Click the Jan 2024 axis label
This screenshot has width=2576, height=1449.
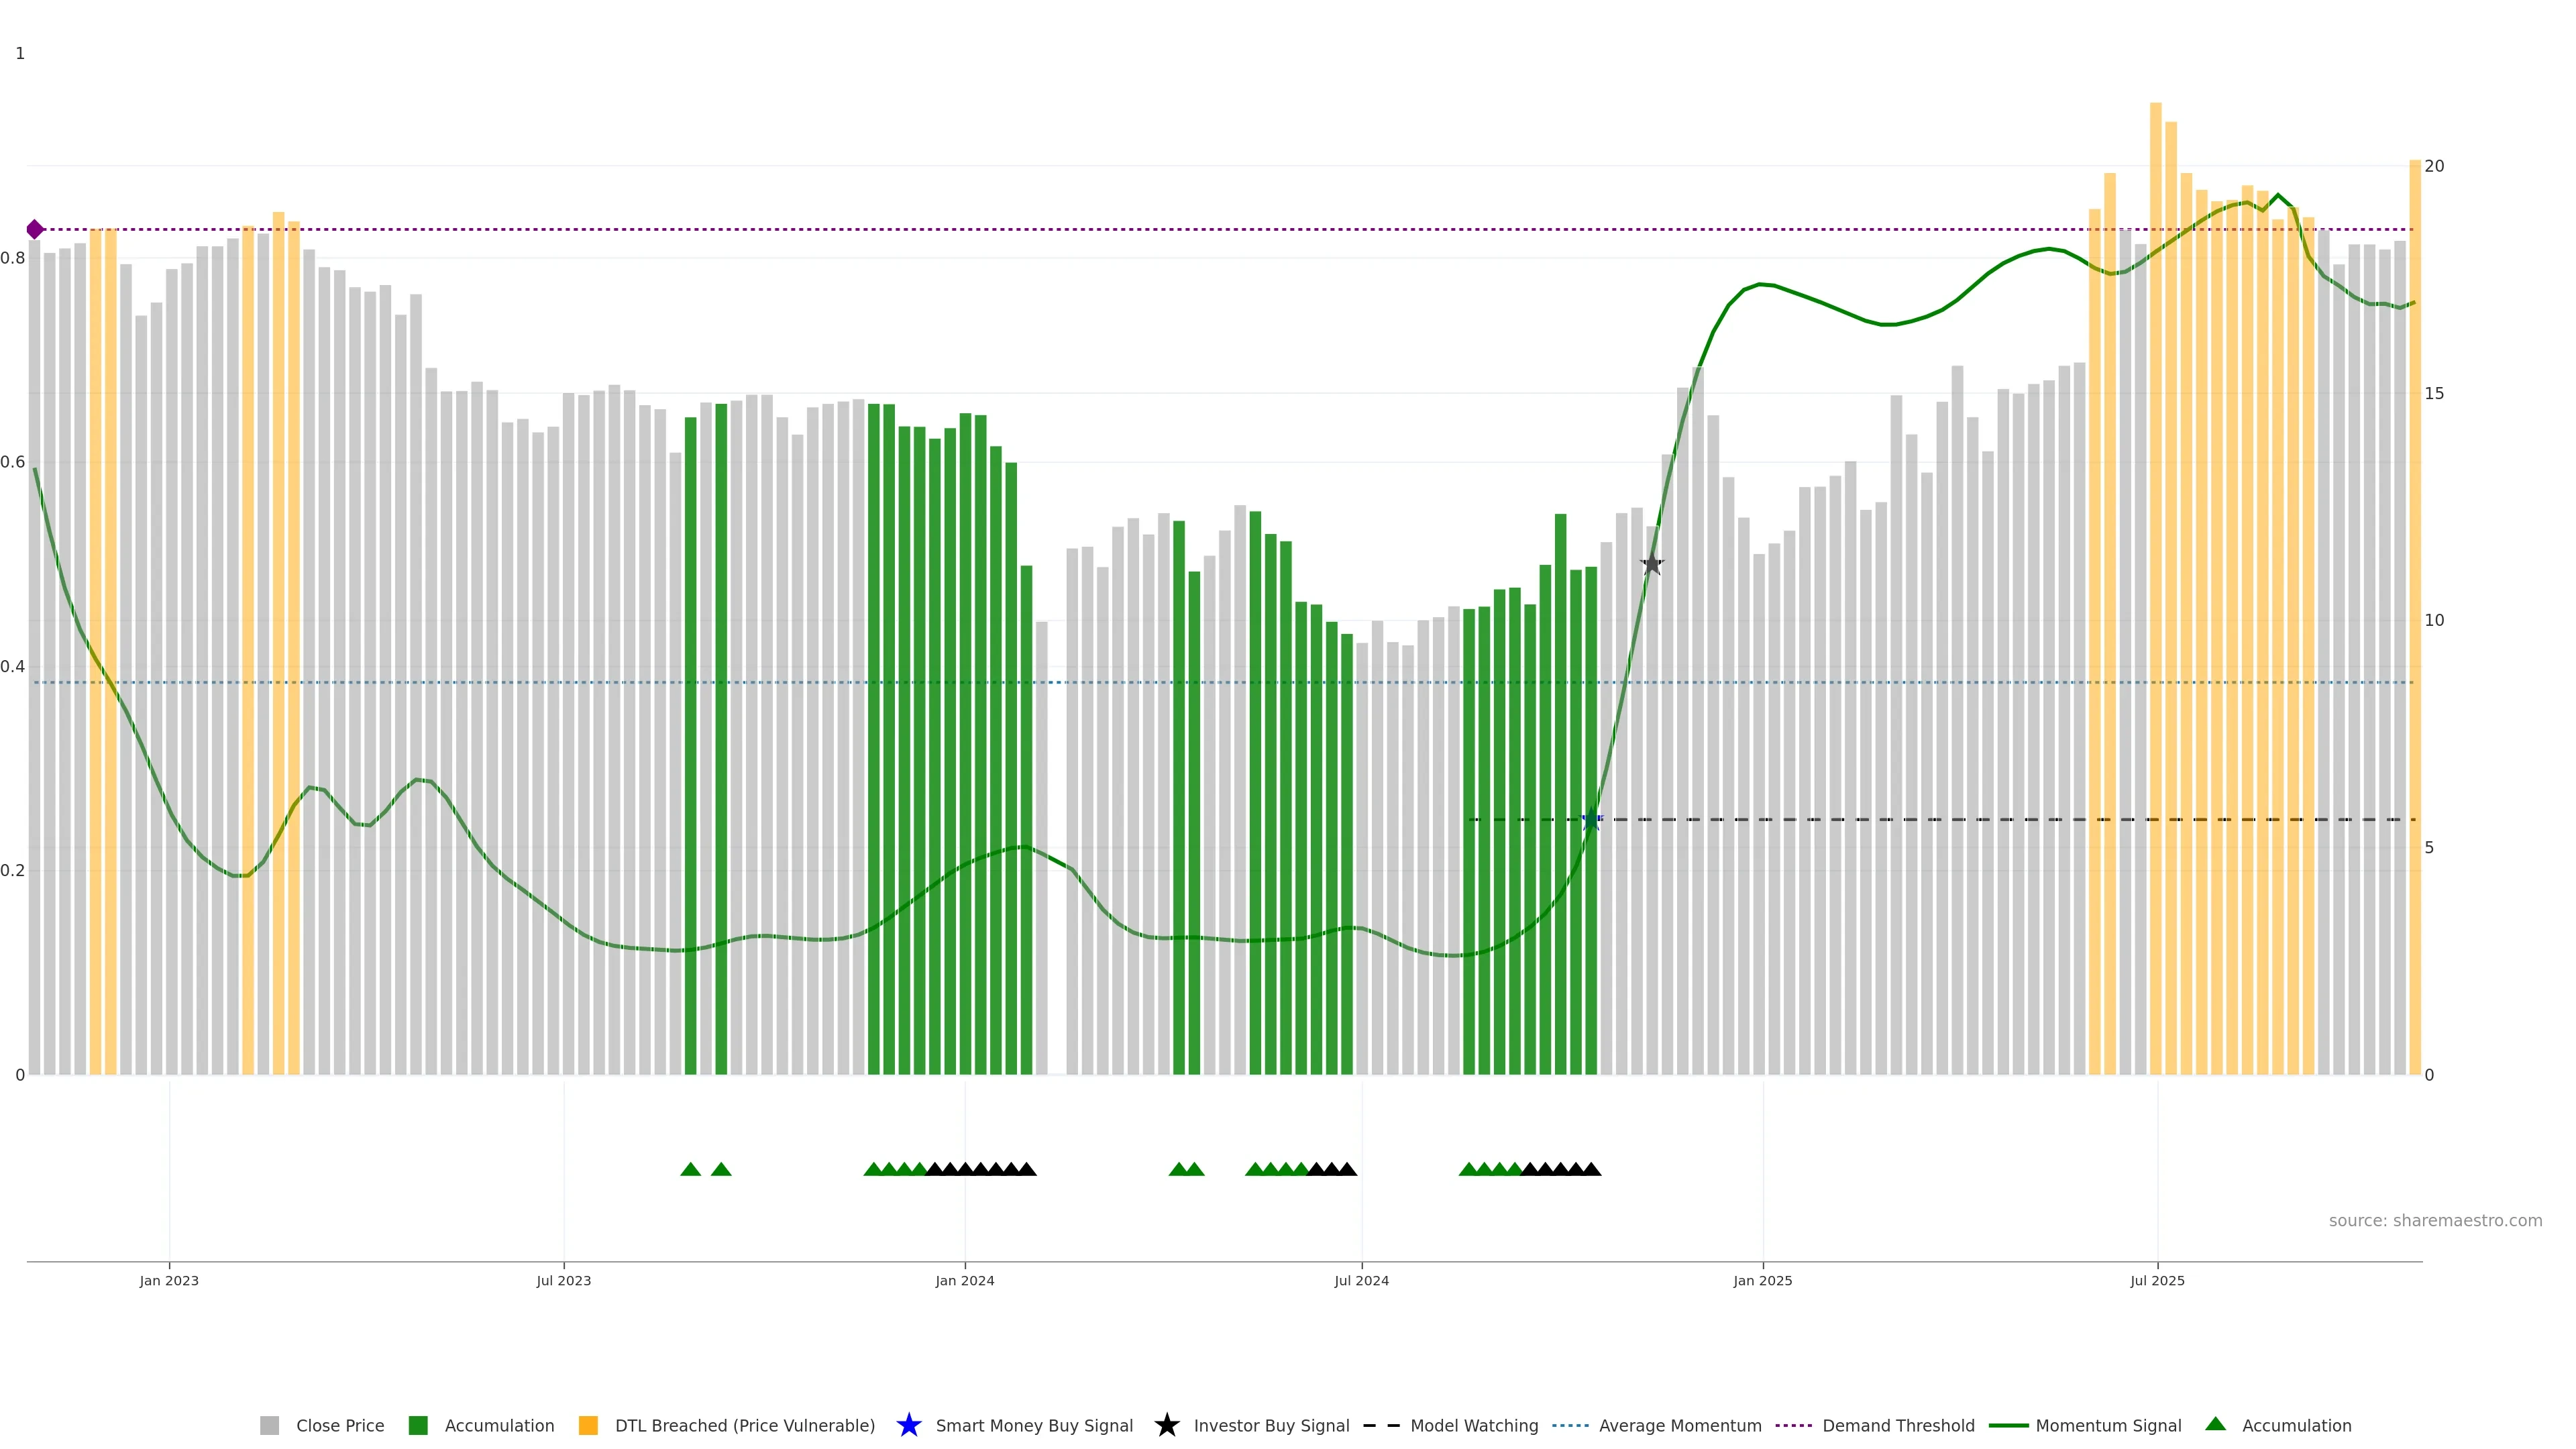point(964,1280)
